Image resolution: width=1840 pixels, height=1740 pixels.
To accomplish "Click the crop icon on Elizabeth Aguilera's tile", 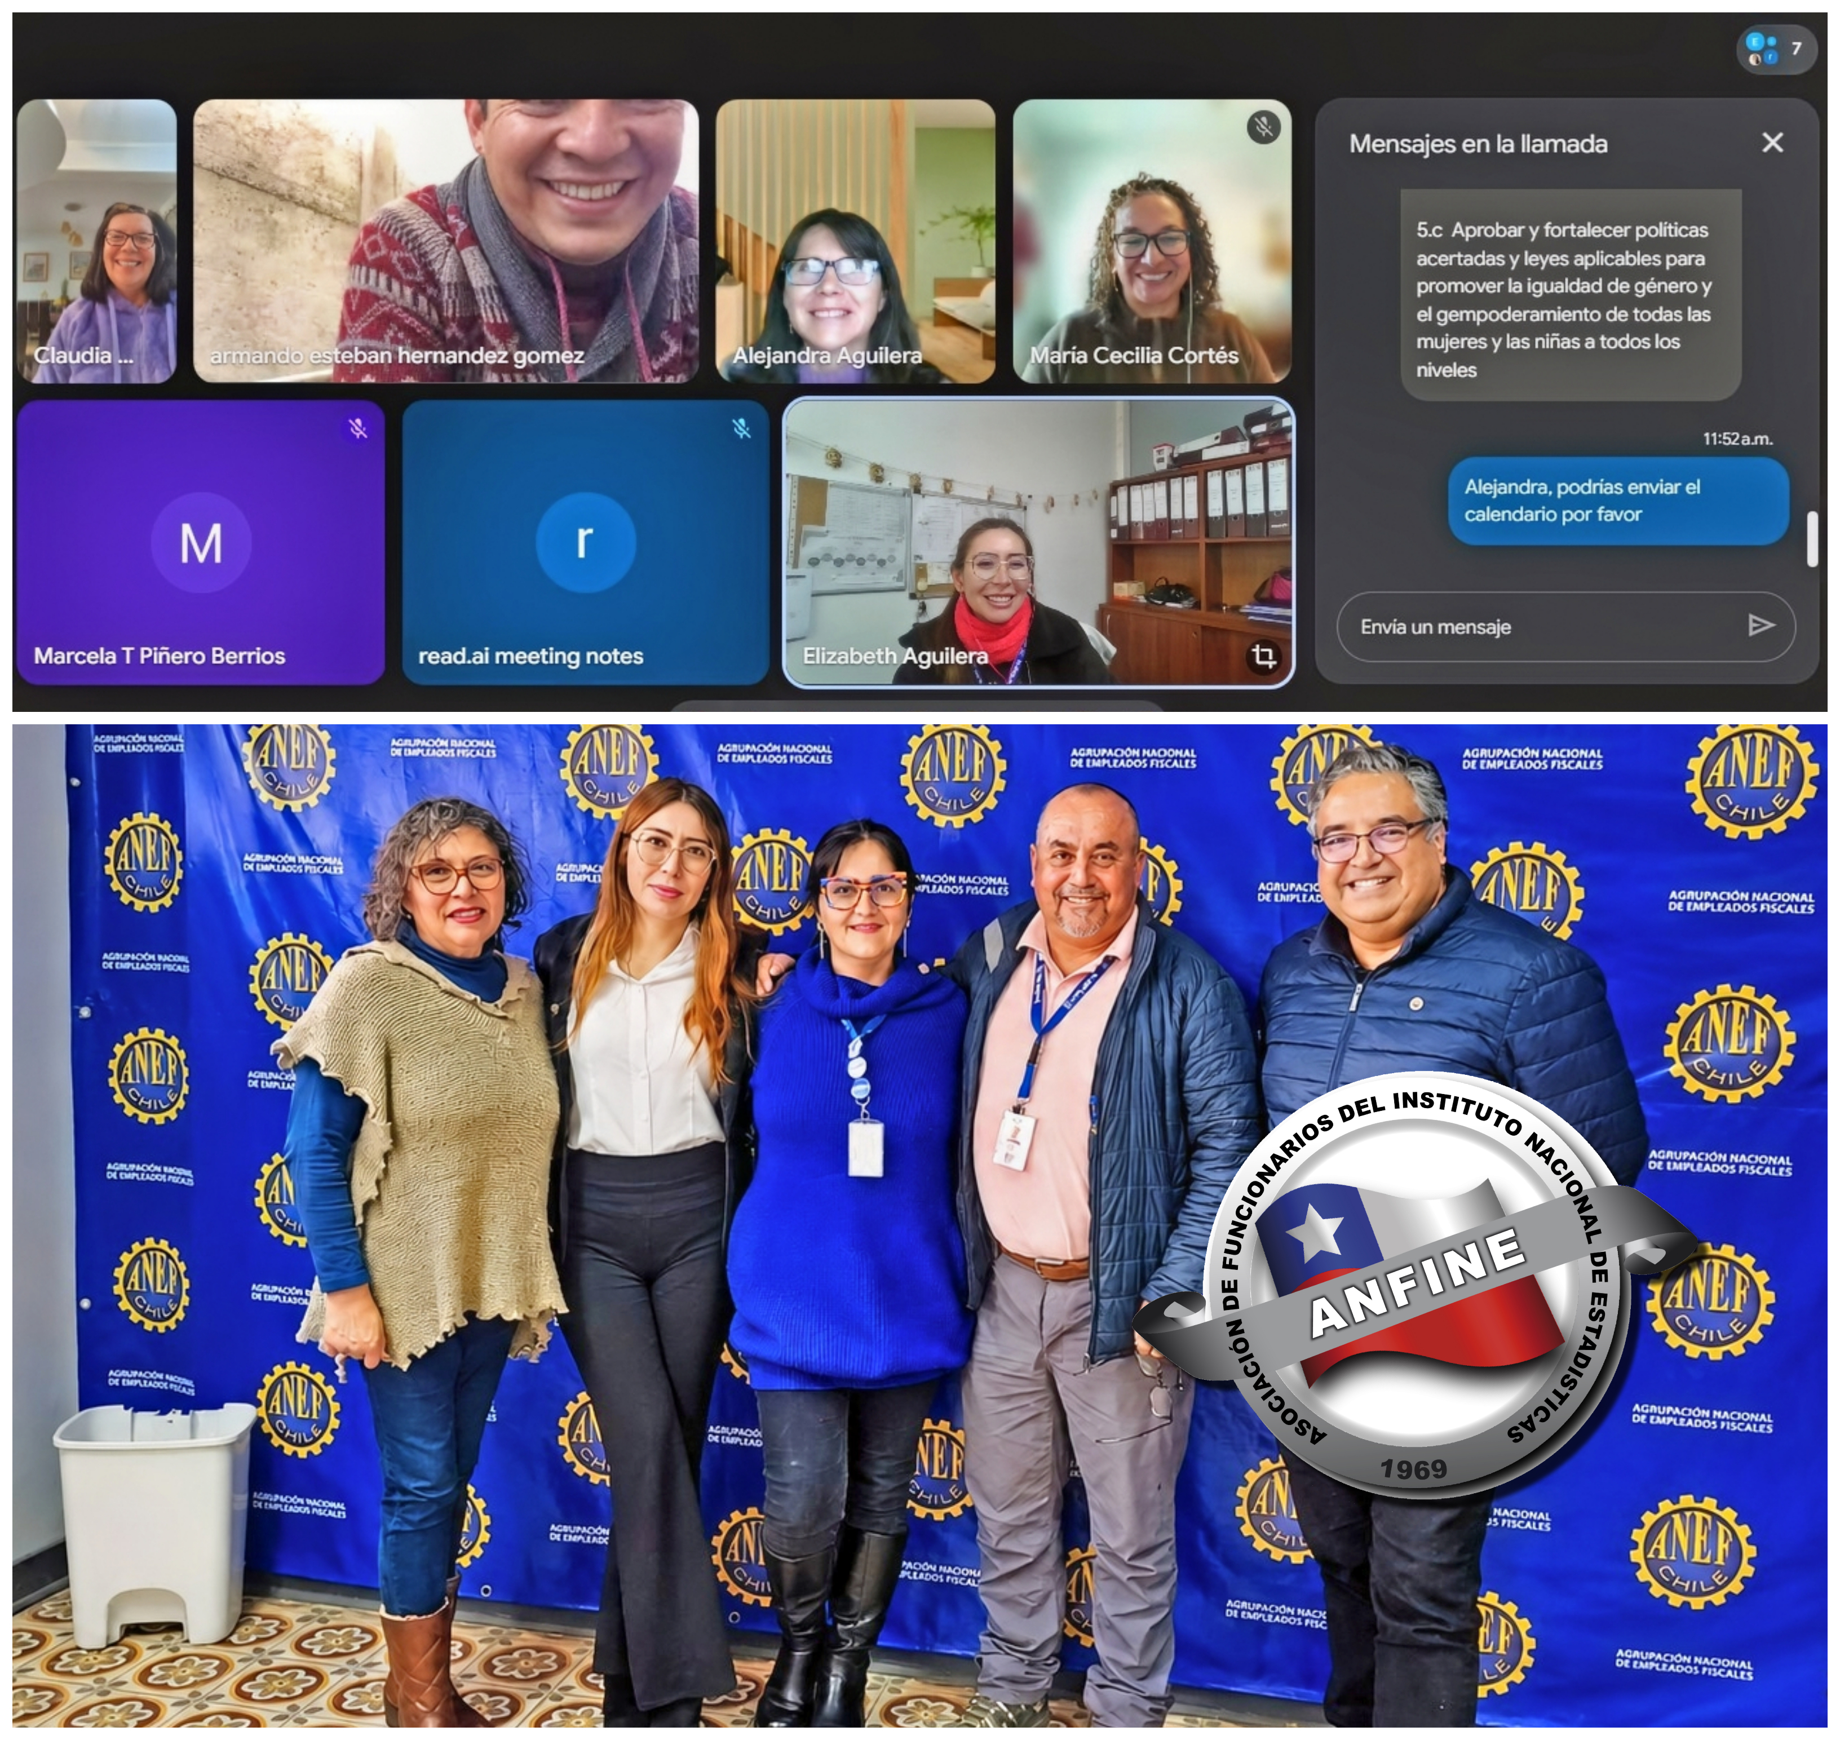I will click(1264, 657).
